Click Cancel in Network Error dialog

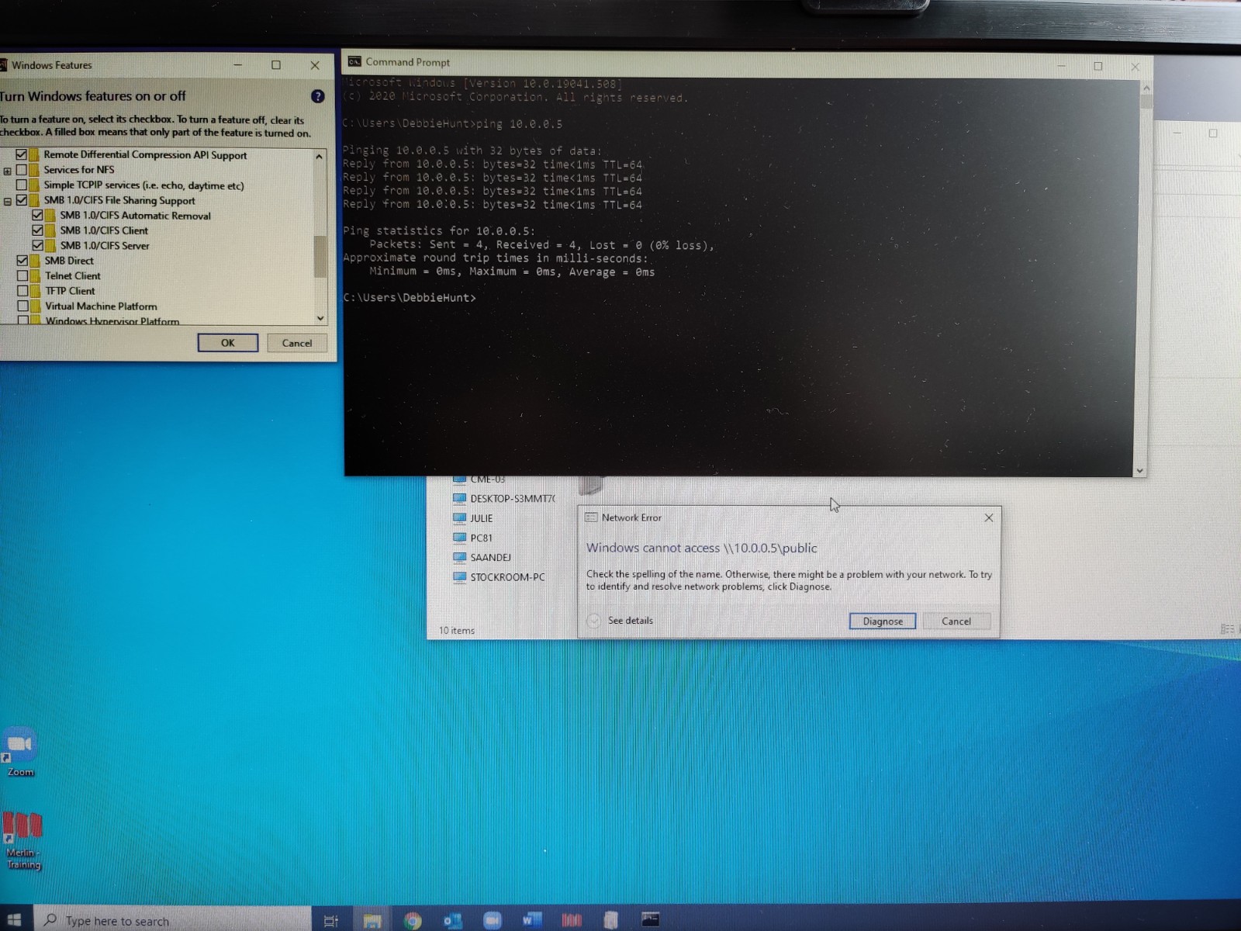(956, 621)
